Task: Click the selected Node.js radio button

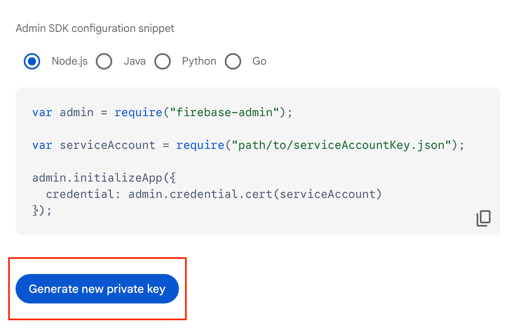Action: tap(32, 61)
